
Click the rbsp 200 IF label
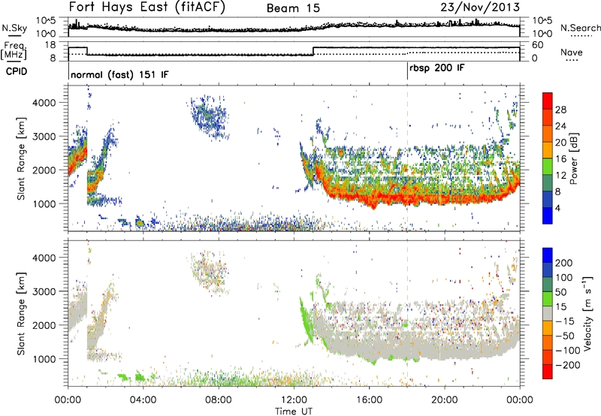point(437,68)
